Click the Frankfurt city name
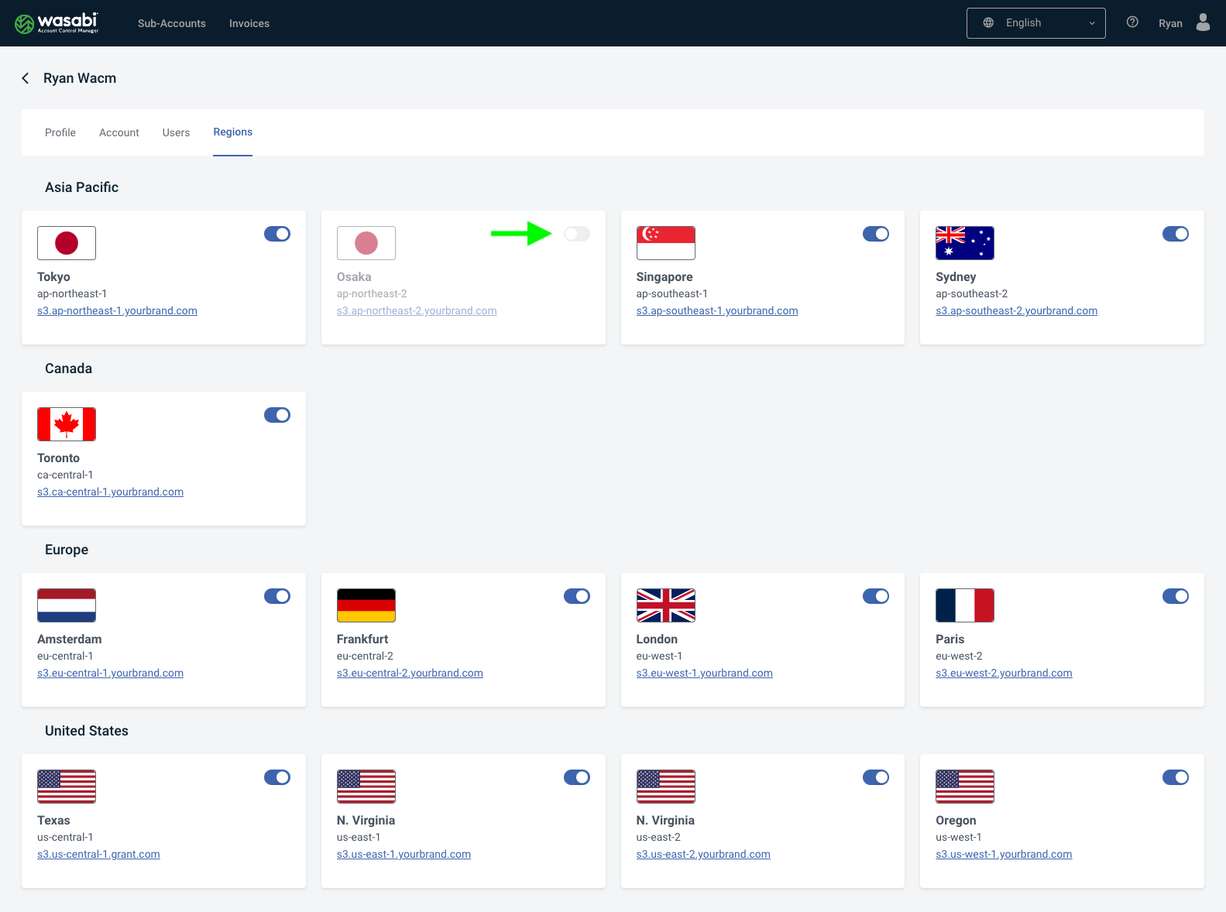The image size is (1226, 912). [x=362, y=639]
